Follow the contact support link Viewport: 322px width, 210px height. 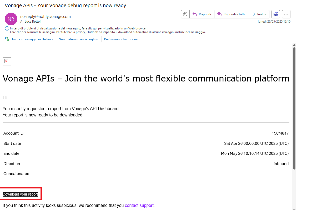pos(139,205)
